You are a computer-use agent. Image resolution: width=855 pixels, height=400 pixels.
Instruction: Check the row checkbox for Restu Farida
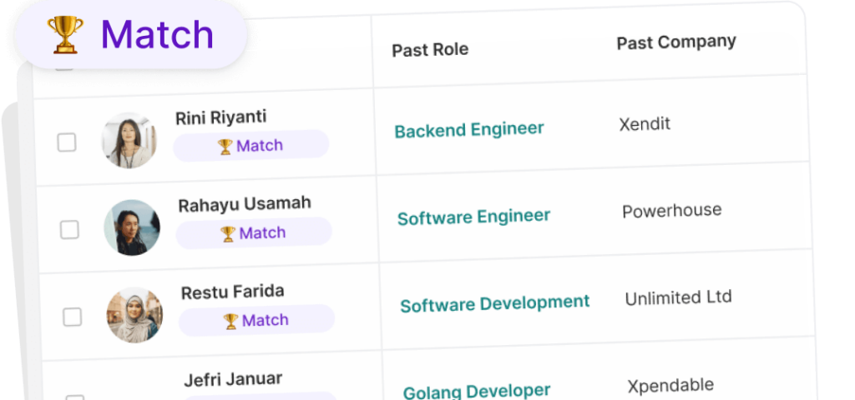(73, 317)
